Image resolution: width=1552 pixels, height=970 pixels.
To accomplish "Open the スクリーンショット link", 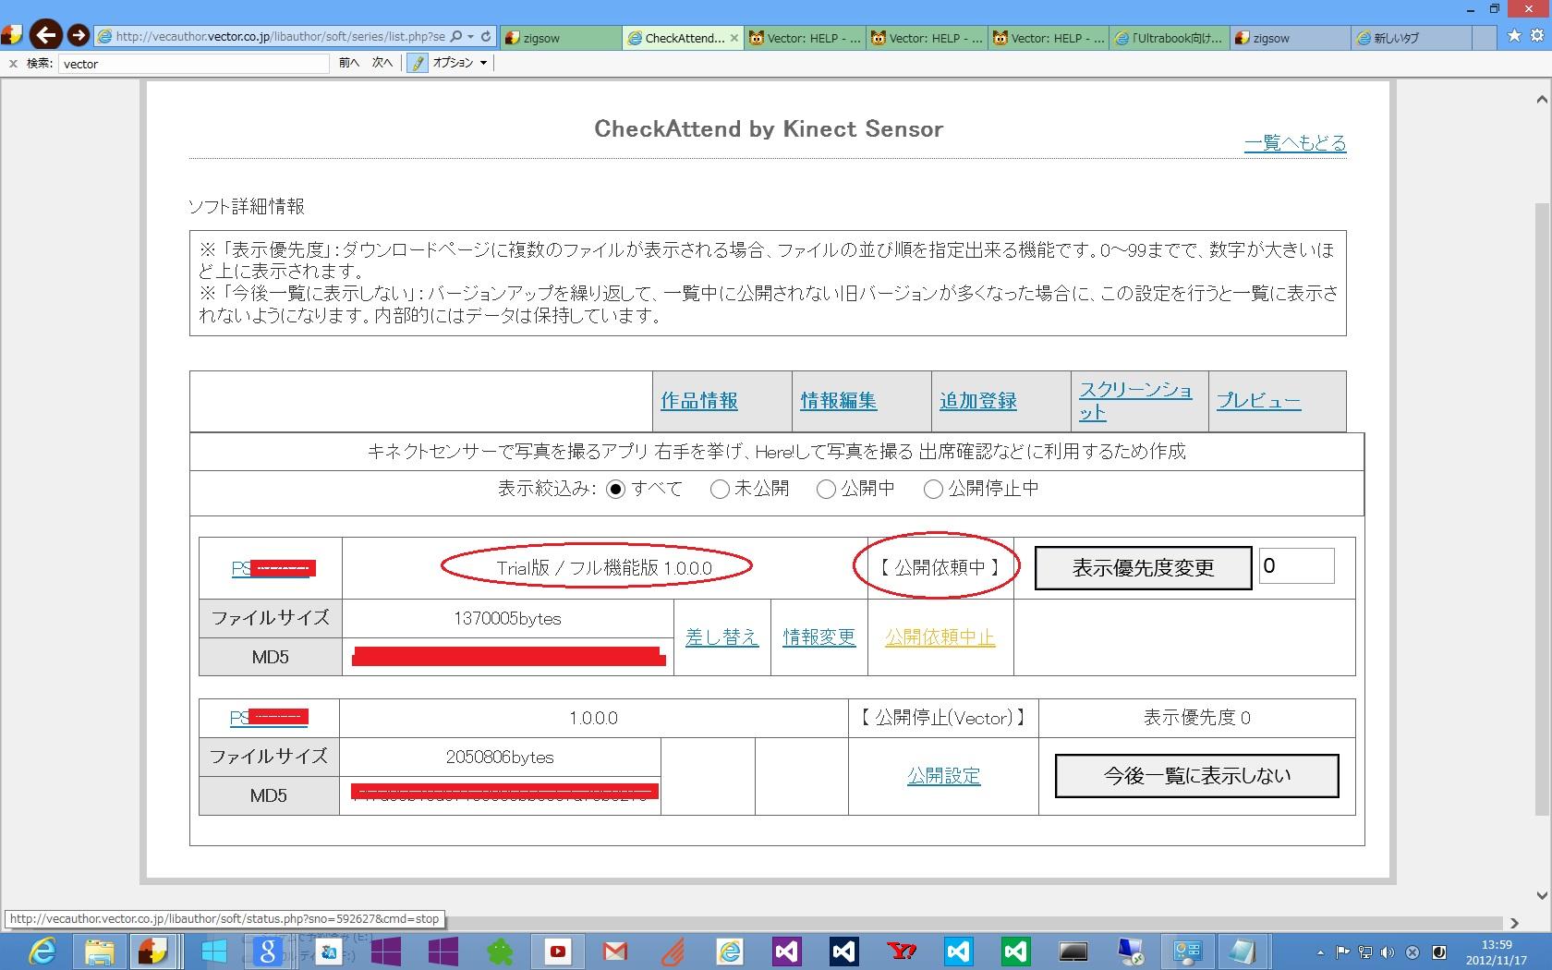I will tap(1135, 401).
